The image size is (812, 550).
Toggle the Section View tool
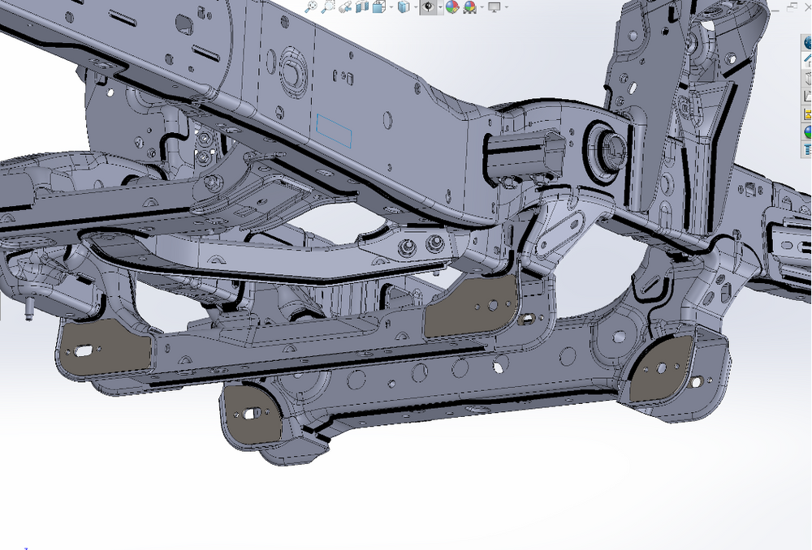coord(362,7)
